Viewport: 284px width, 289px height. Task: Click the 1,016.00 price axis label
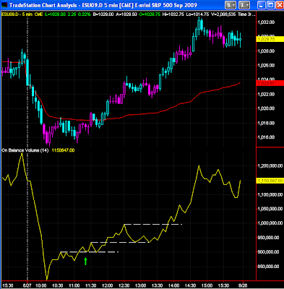(266, 137)
